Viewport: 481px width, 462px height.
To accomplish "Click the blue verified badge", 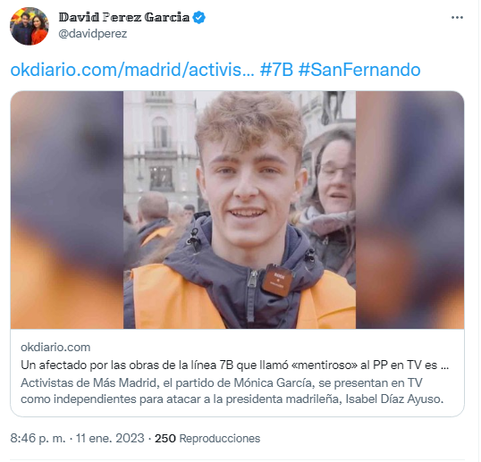I will click(x=199, y=18).
